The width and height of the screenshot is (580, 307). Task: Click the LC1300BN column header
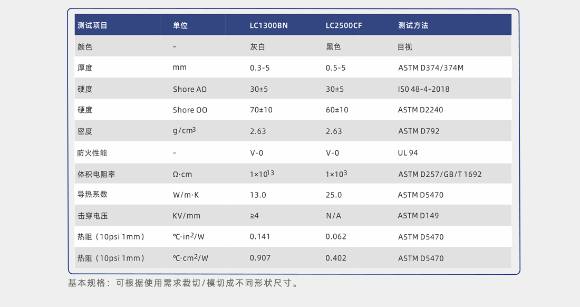coord(269,25)
